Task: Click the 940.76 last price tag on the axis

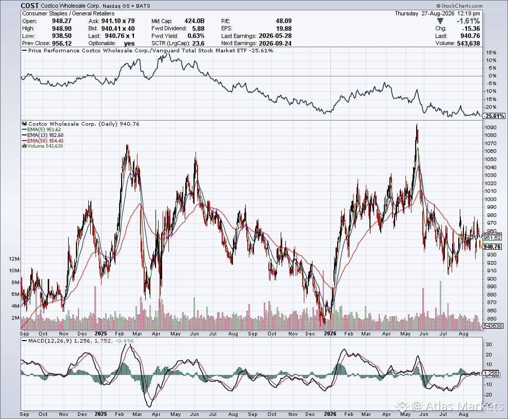Action: 492,247
